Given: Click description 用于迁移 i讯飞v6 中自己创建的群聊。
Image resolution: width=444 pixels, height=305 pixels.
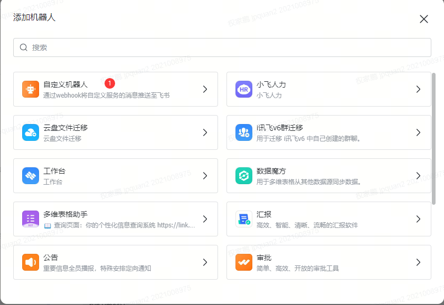Looking at the screenshot, I should (x=309, y=139).
